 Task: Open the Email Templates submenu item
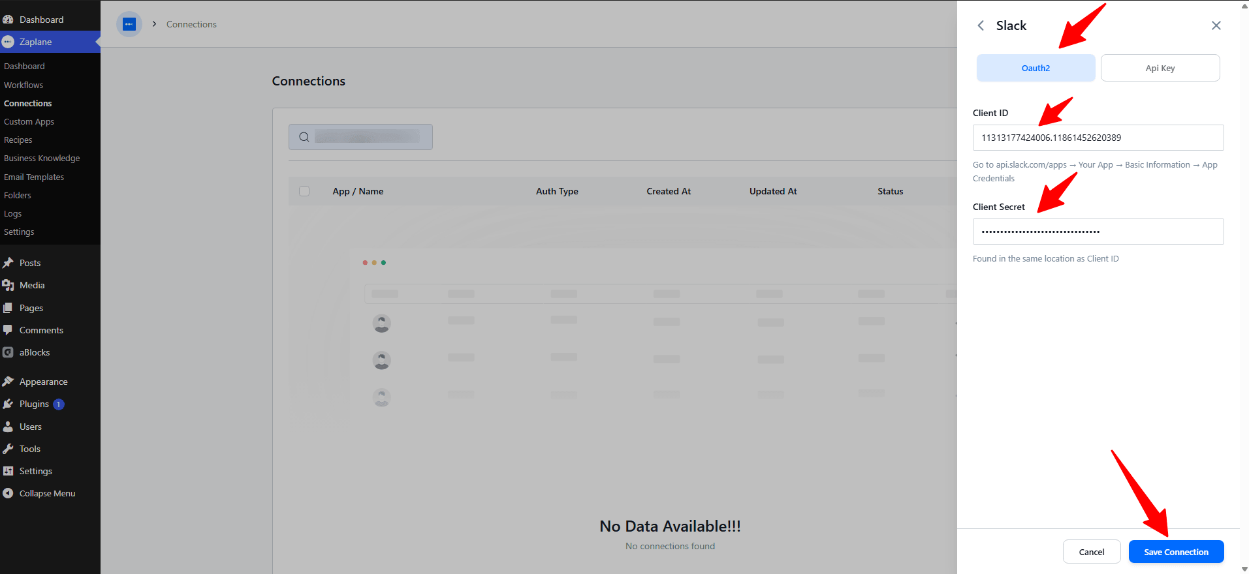click(34, 177)
